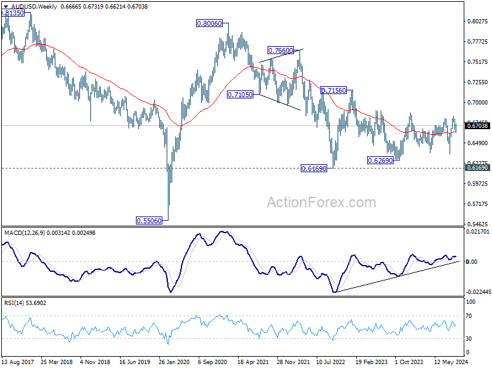The image size is (492, 369).
Task: Select the AUDUSD,Weekly chart title
Action: click(x=34, y=7)
